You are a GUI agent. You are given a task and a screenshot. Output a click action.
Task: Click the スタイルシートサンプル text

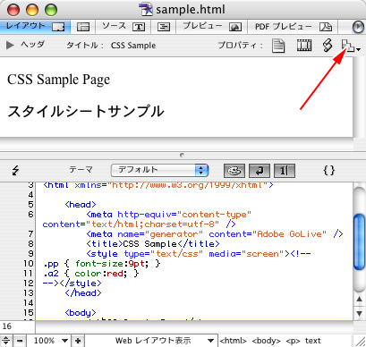86,111
